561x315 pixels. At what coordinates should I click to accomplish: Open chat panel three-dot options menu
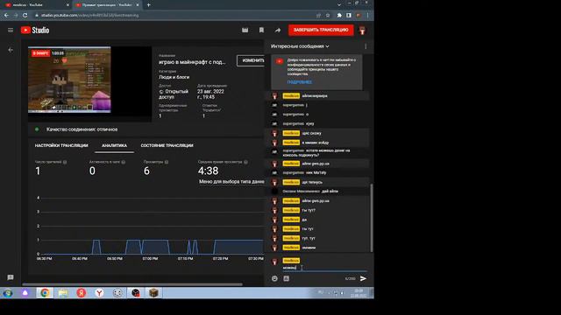tap(366, 46)
